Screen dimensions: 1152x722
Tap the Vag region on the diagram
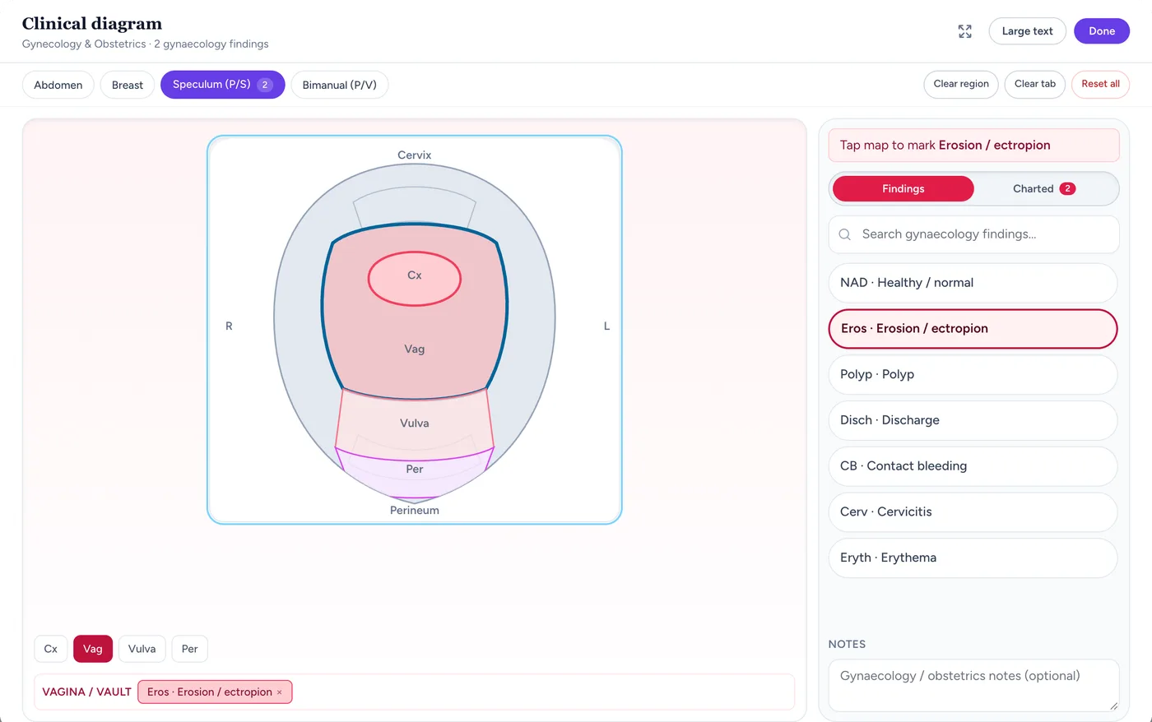click(x=414, y=349)
